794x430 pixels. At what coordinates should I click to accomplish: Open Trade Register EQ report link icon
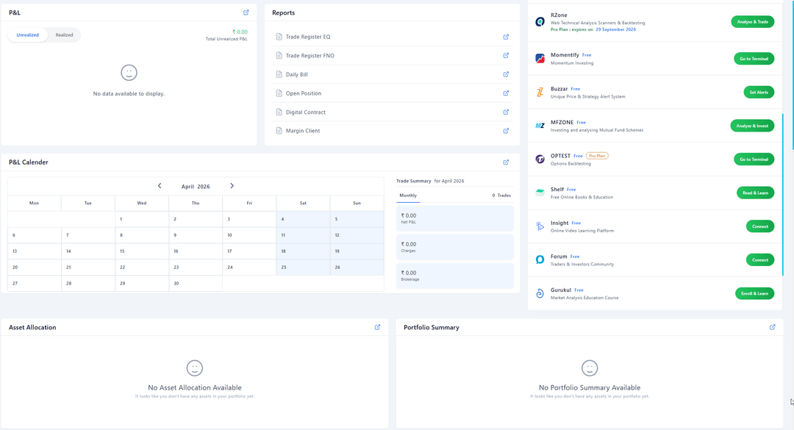pyautogui.click(x=506, y=37)
